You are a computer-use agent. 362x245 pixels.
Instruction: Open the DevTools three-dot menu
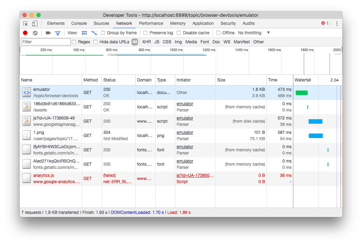[x=337, y=23]
